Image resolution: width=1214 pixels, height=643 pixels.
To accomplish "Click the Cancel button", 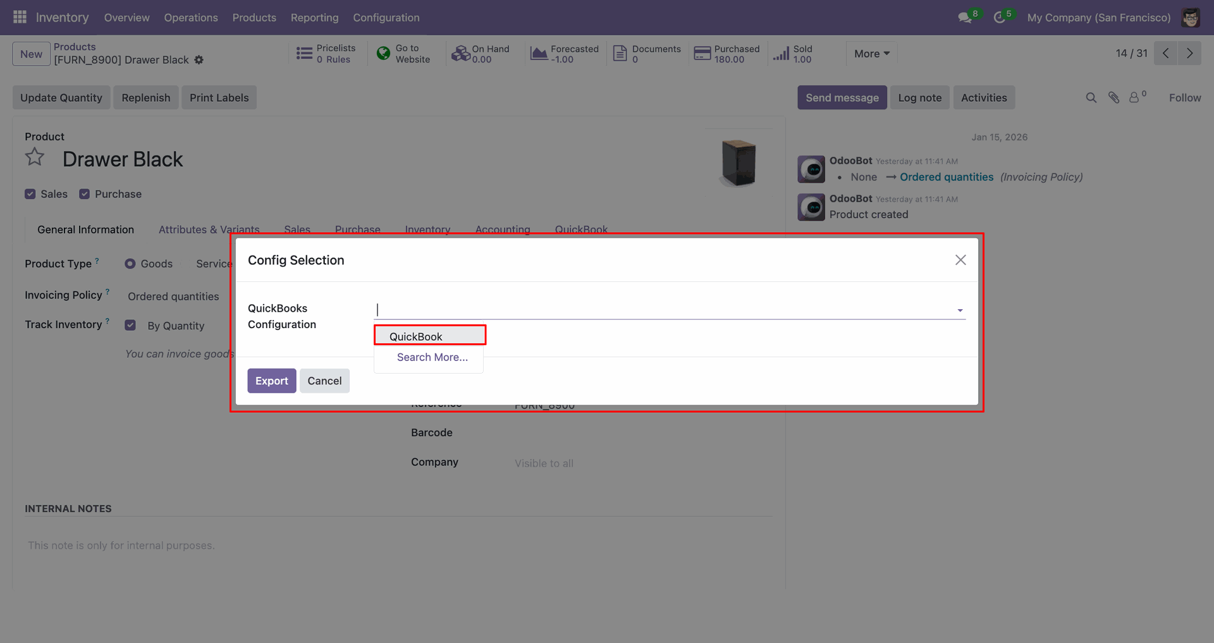I will [x=324, y=381].
